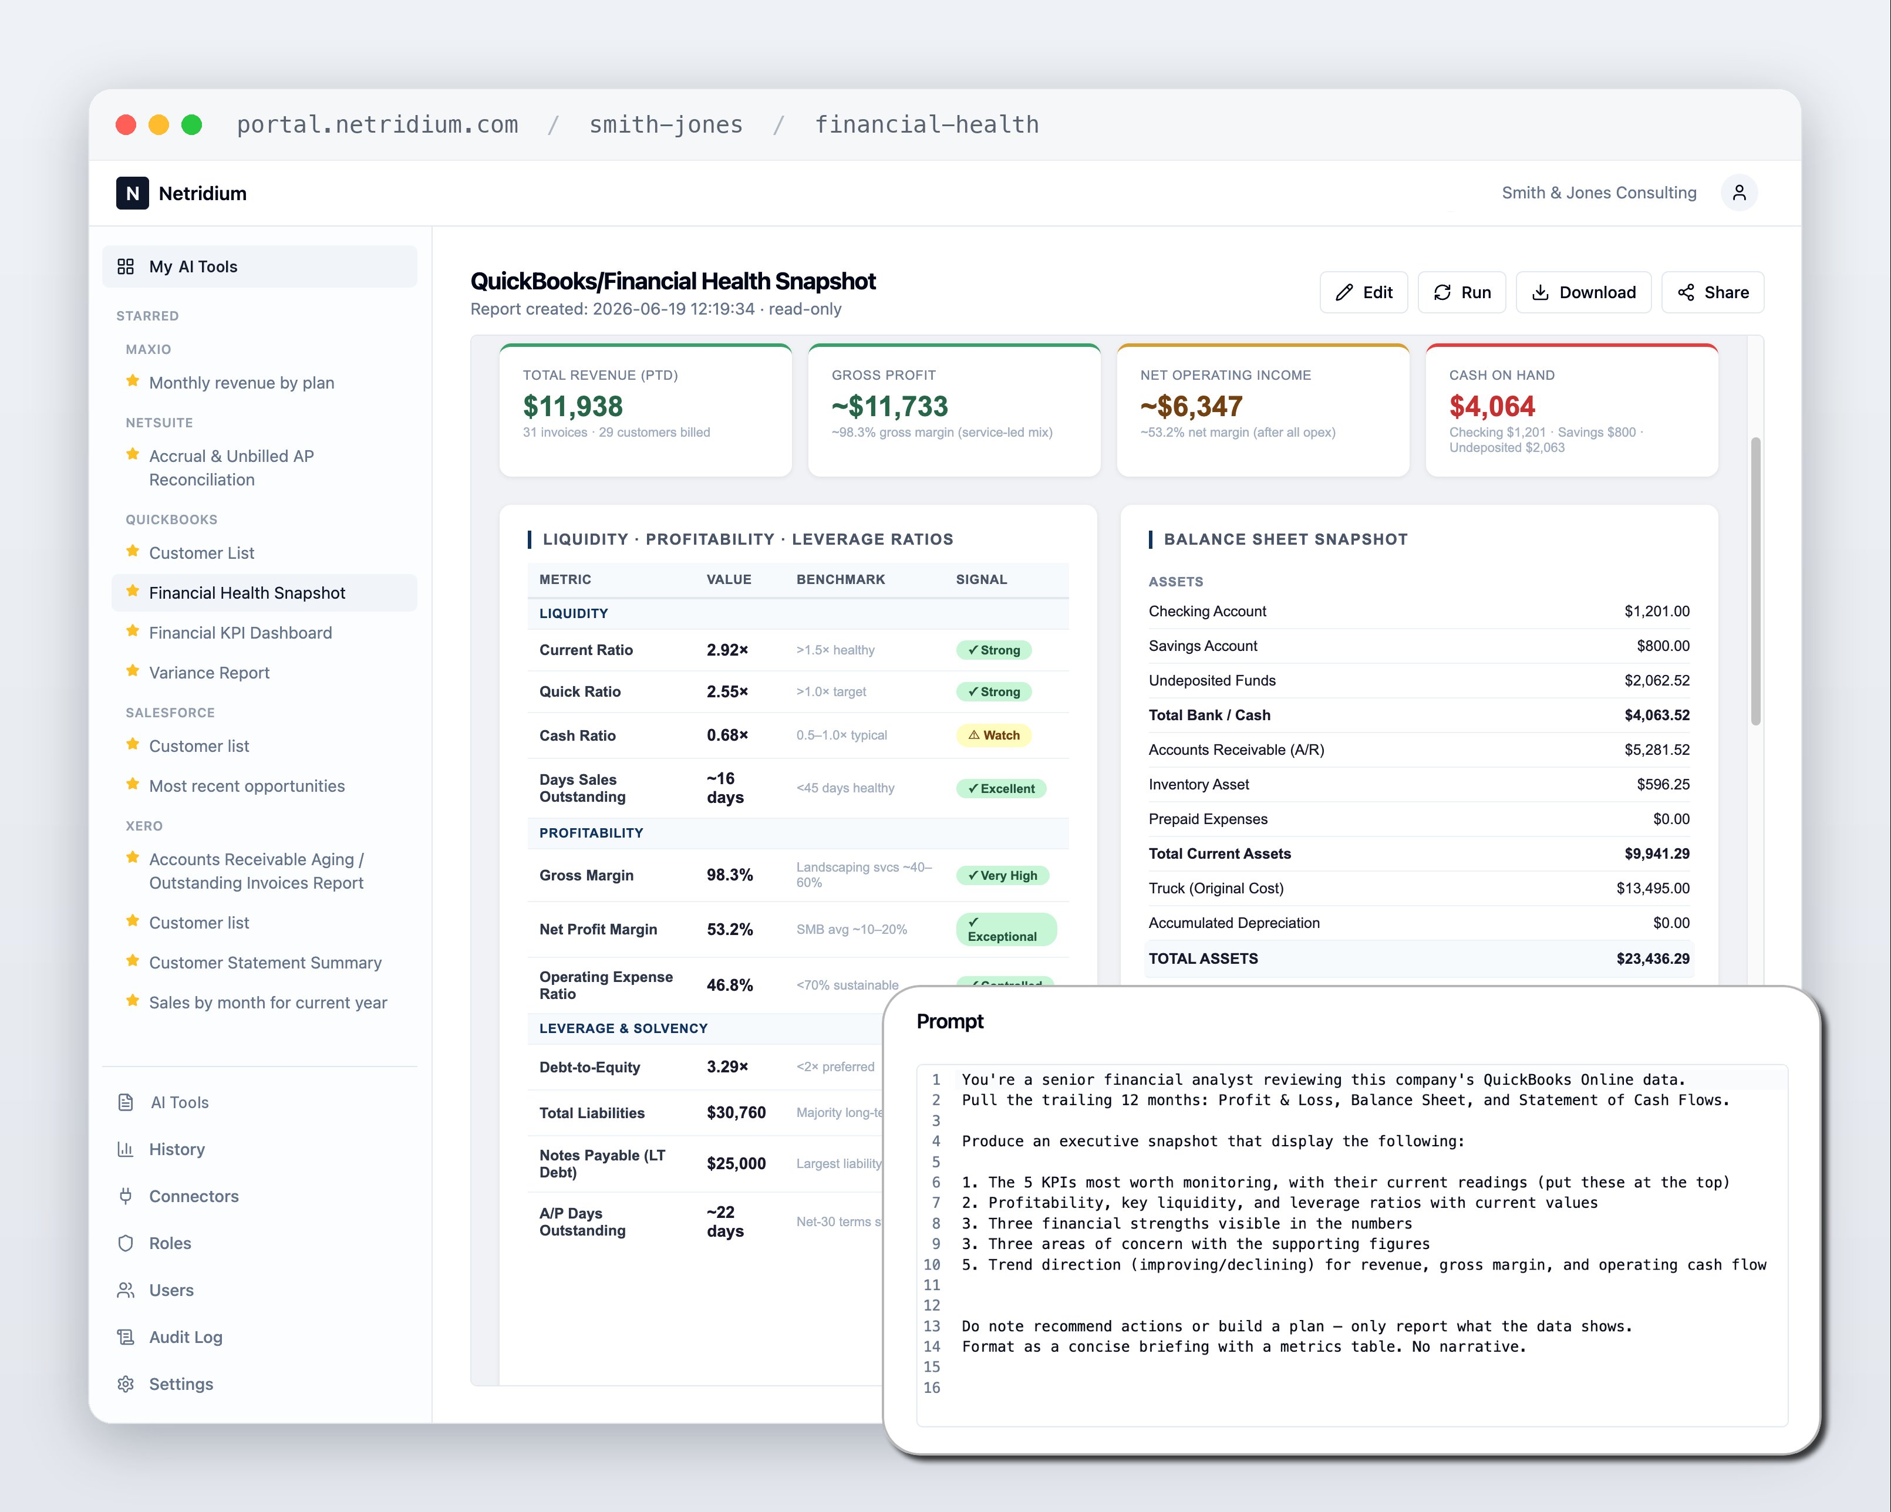This screenshot has width=1891, height=1512.
Task: Click the star beside Most recent opportunities
Action: (133, 784)
